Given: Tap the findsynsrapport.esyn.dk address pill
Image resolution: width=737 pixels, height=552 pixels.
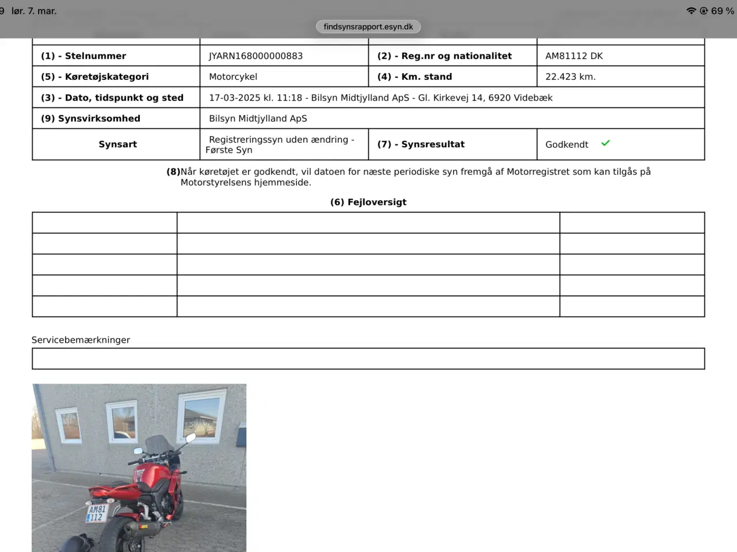Looking at the screenshot, I should click(368, 26).
